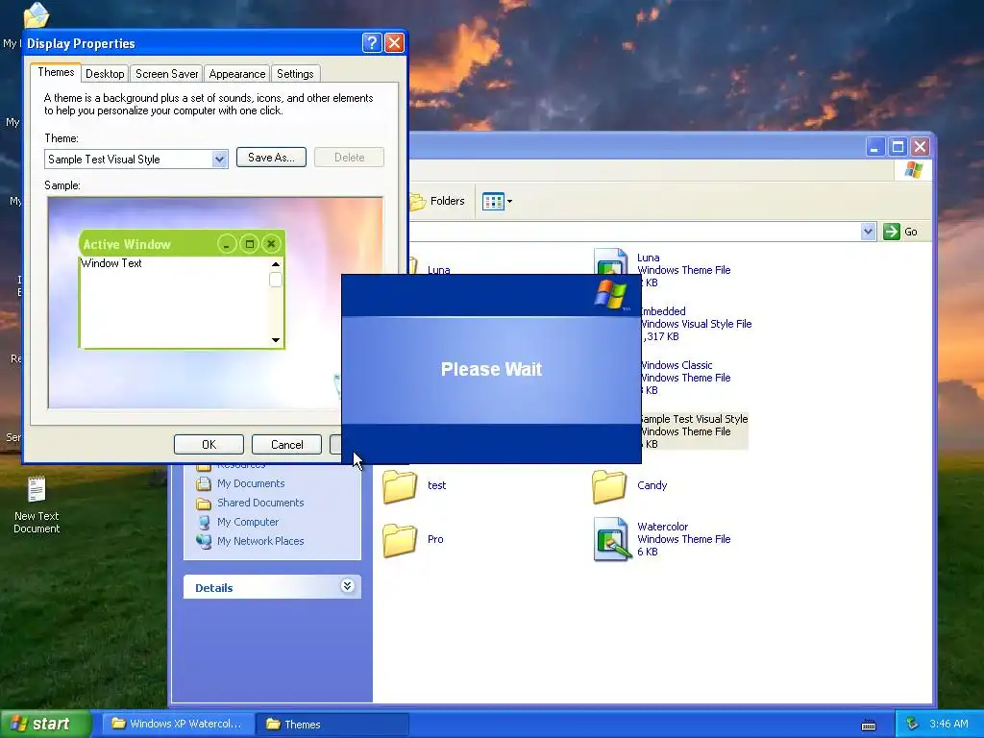This screenshot has width=984, height=738.
Task: Click the clock showing 3:46 AM
Action: tap(948, 724)
